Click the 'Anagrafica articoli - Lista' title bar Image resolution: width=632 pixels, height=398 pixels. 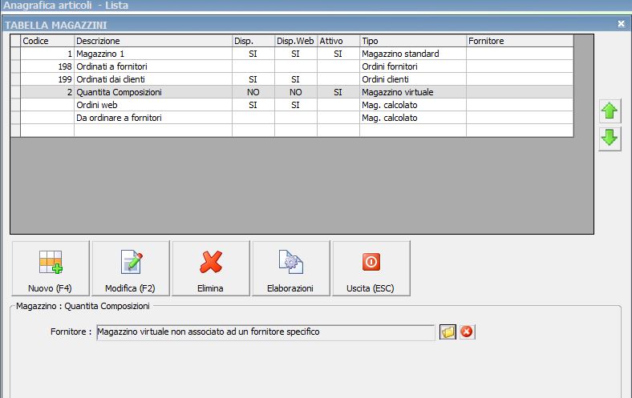coord(316,6)
